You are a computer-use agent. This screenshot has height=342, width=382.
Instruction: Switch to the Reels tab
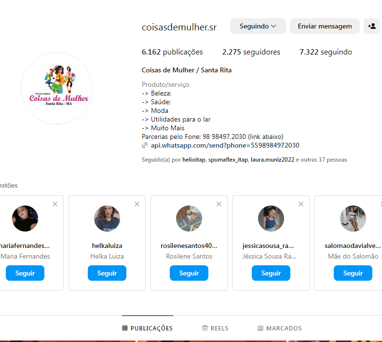click(216, 328)
